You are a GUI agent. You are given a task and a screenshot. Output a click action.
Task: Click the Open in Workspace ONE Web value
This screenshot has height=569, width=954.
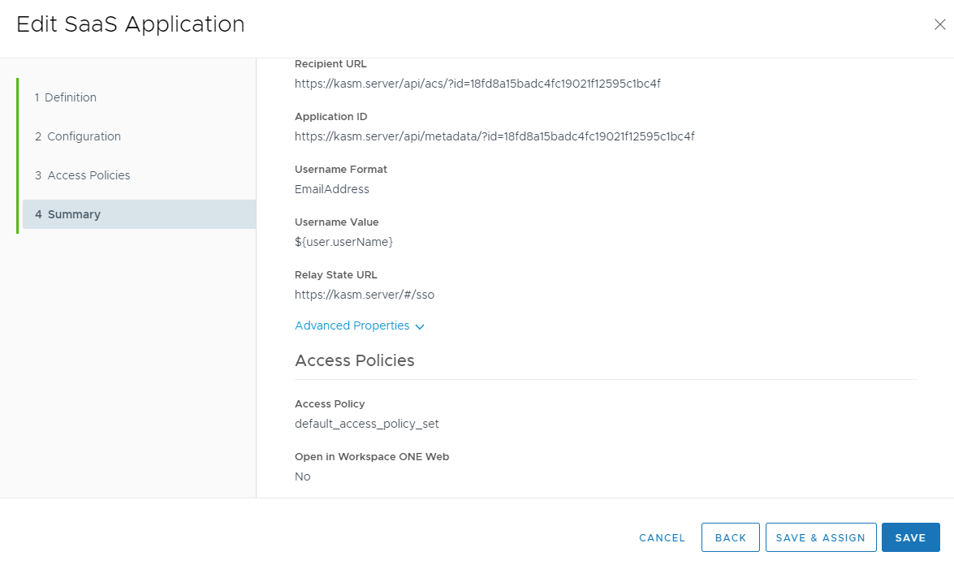click(303, 476)
